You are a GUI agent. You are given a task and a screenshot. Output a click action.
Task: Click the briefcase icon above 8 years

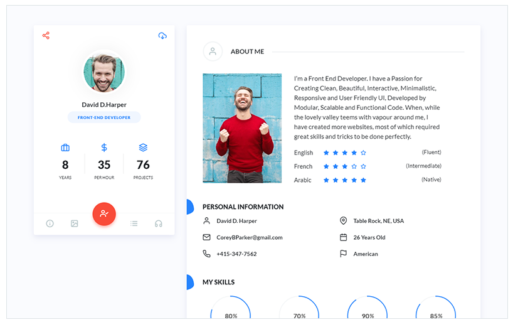[65, 147]
